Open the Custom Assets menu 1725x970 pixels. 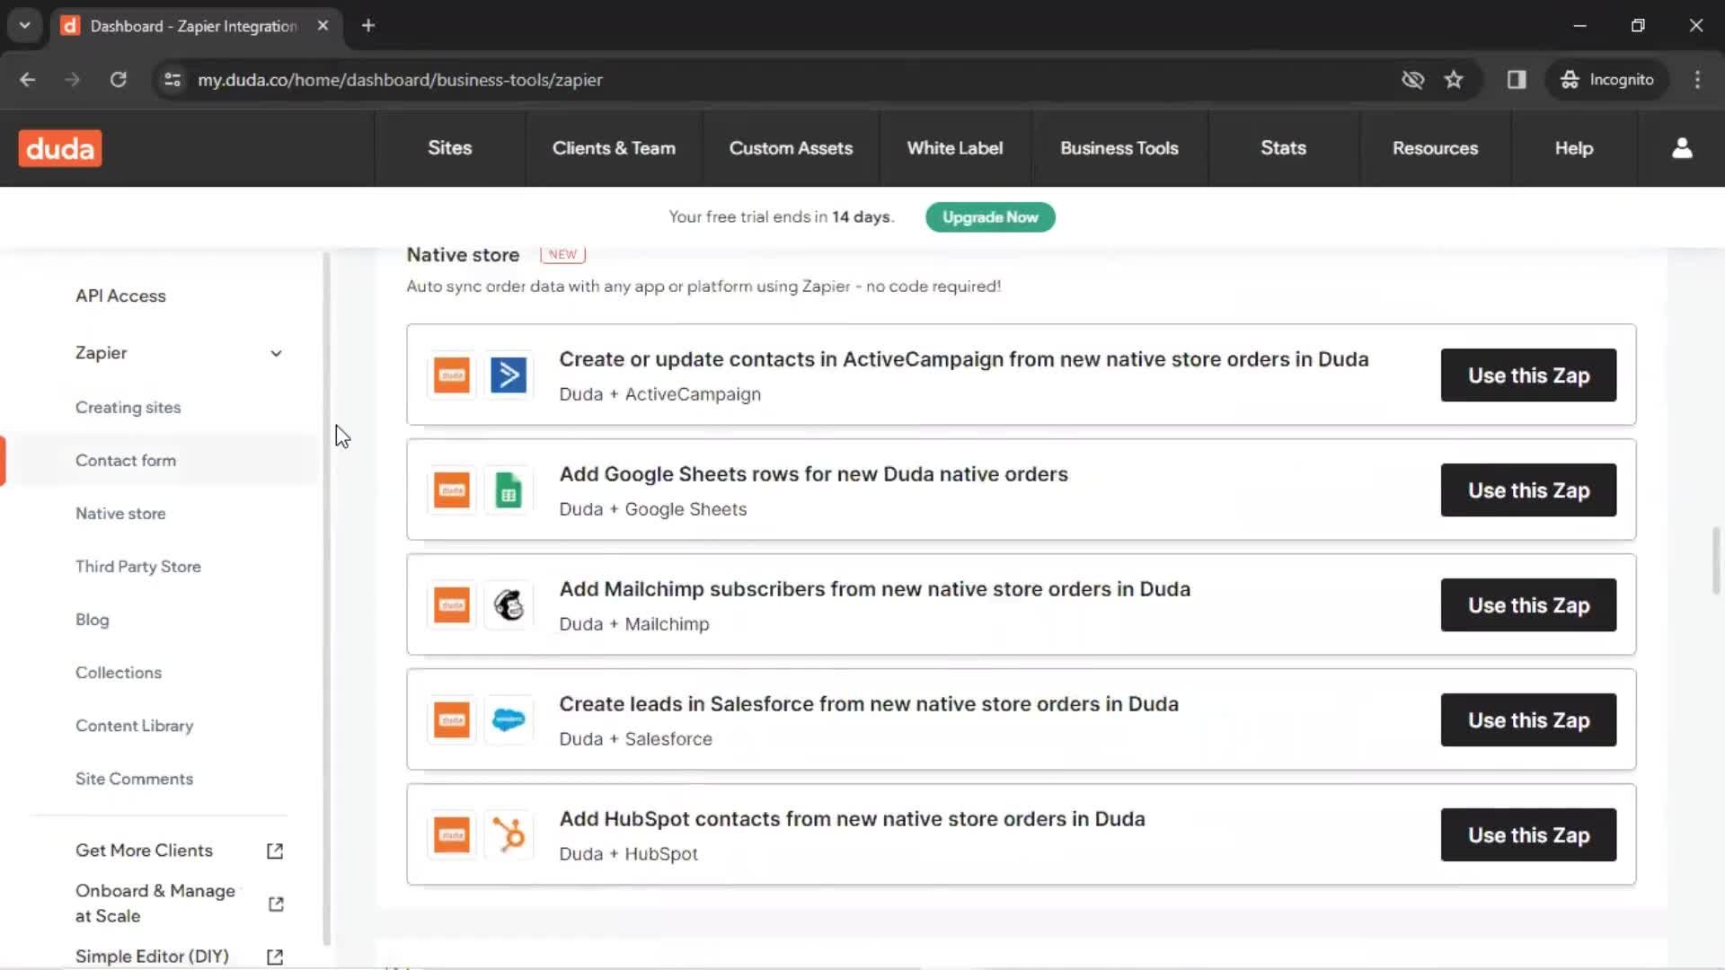pos(791,148)
